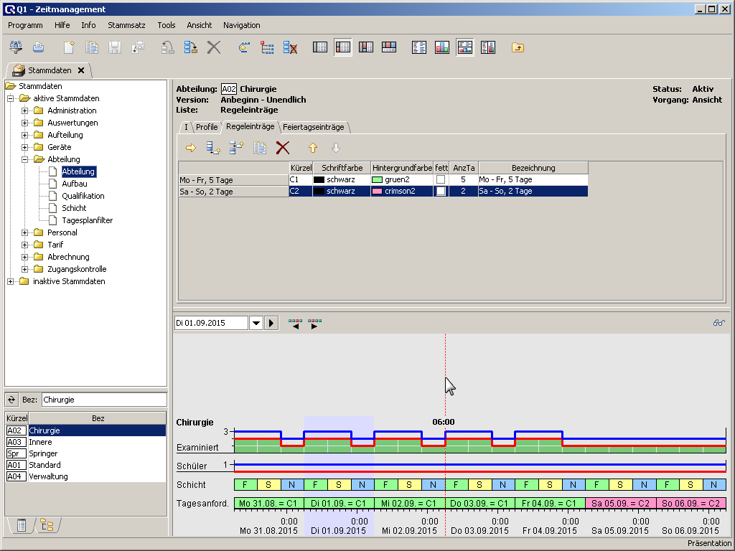Select Schicht in the Abteilung tree
Image resolution: width=735 pixels, height=551 pixels.
click(x=74, y=208)
